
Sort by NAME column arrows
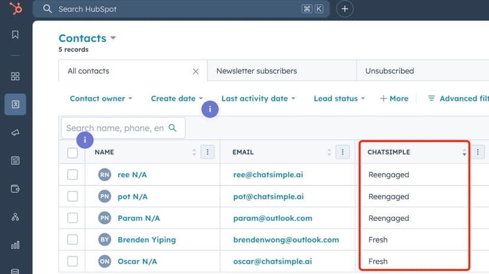coord(194,152)
